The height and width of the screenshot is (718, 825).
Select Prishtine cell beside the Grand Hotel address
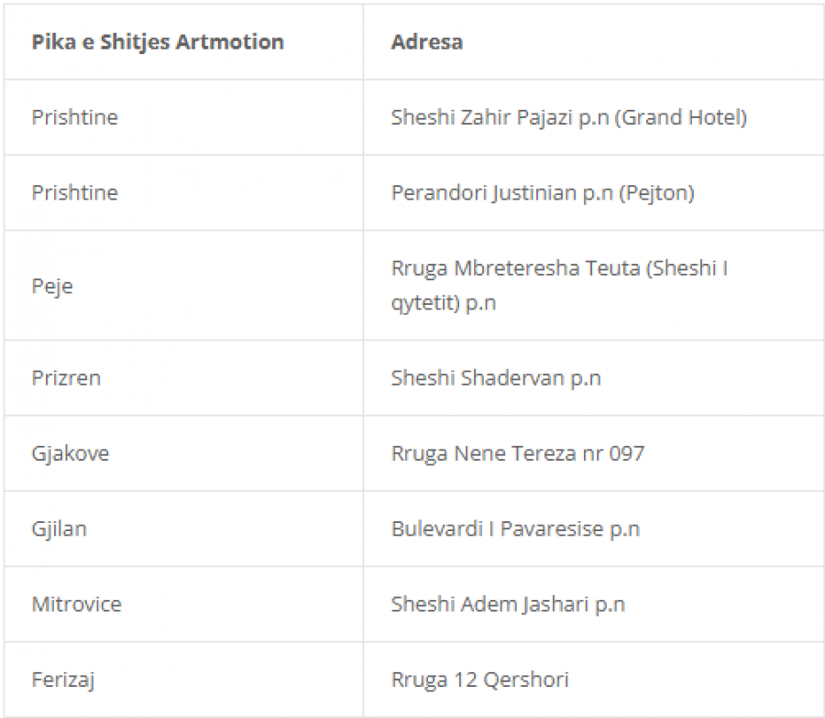pyautogui.click(x=75, y=117)
